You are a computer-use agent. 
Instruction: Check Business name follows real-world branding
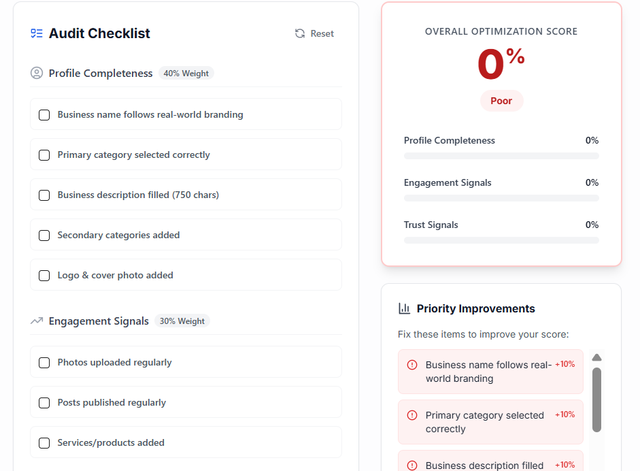[x=44, y=115]
